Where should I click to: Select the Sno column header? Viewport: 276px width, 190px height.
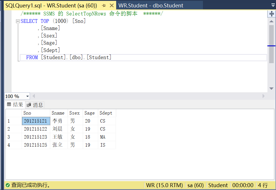[36, 113]
